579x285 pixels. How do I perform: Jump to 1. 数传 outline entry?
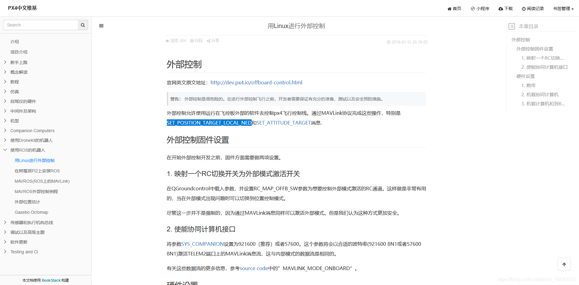pos(528,86)
